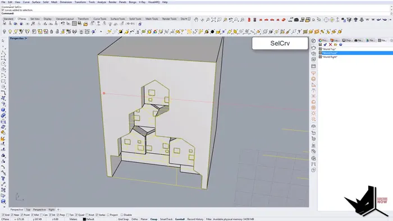Viewport: 393px width, 221px height.
Task: Open the Display panel tab
Action: pyautogui.click(x=347, y=40)
